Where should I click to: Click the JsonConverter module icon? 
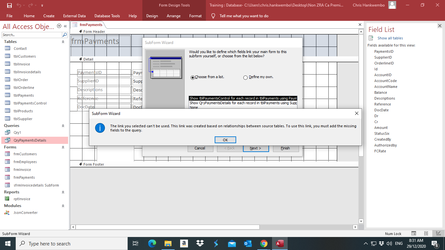[x=7, y=213]
